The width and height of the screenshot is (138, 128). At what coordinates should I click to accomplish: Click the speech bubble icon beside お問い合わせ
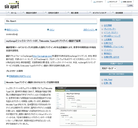tap(122, 2)
